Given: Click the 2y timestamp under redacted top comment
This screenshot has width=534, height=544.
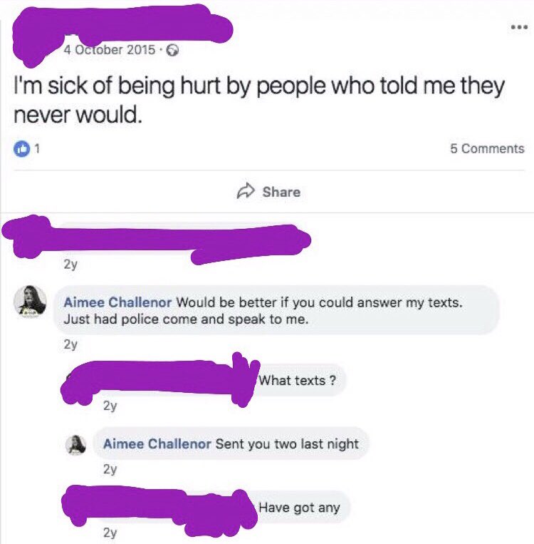Looking at the screenshot, I should click(70, 265).
